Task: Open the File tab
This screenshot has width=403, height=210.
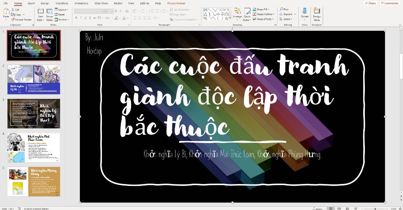Action: pyautogui.click(x=6, y=3)
